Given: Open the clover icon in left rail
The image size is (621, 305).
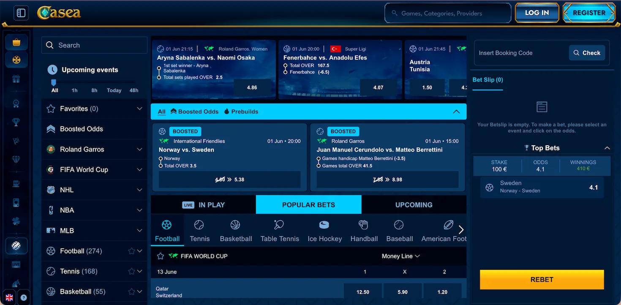Looking at the screenshot, I should tap(16, 222).
